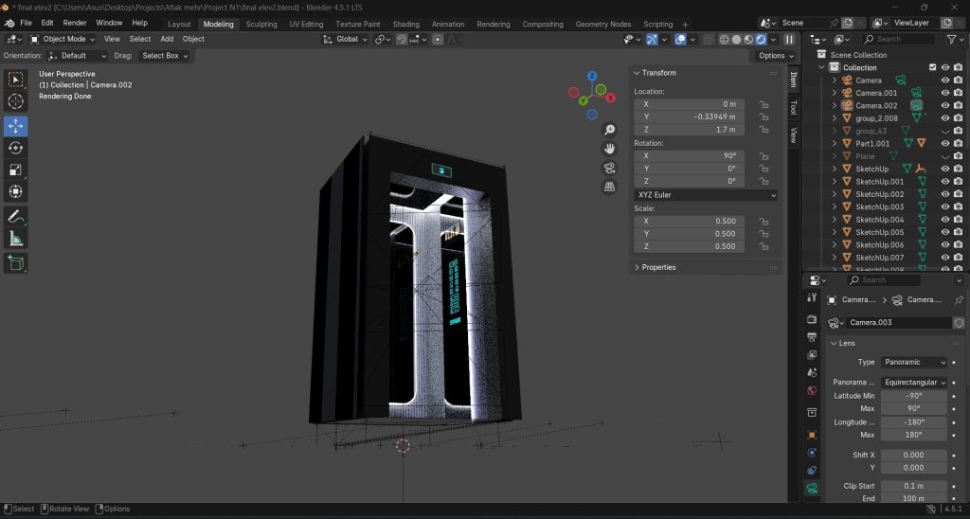
Task: Collapse the Transform panel
Action: (637, 73)
